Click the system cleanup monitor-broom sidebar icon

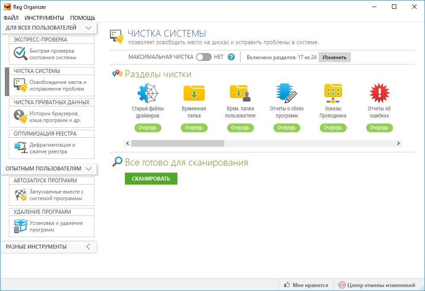[x=21, y=85]
